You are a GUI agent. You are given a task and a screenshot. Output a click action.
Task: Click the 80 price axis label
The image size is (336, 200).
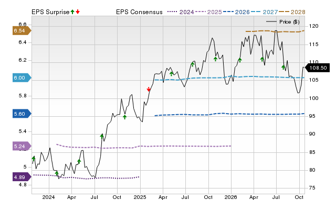pos(312,170)
